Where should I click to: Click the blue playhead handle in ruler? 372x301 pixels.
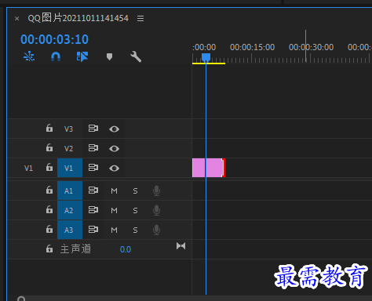tap(206, 57)
